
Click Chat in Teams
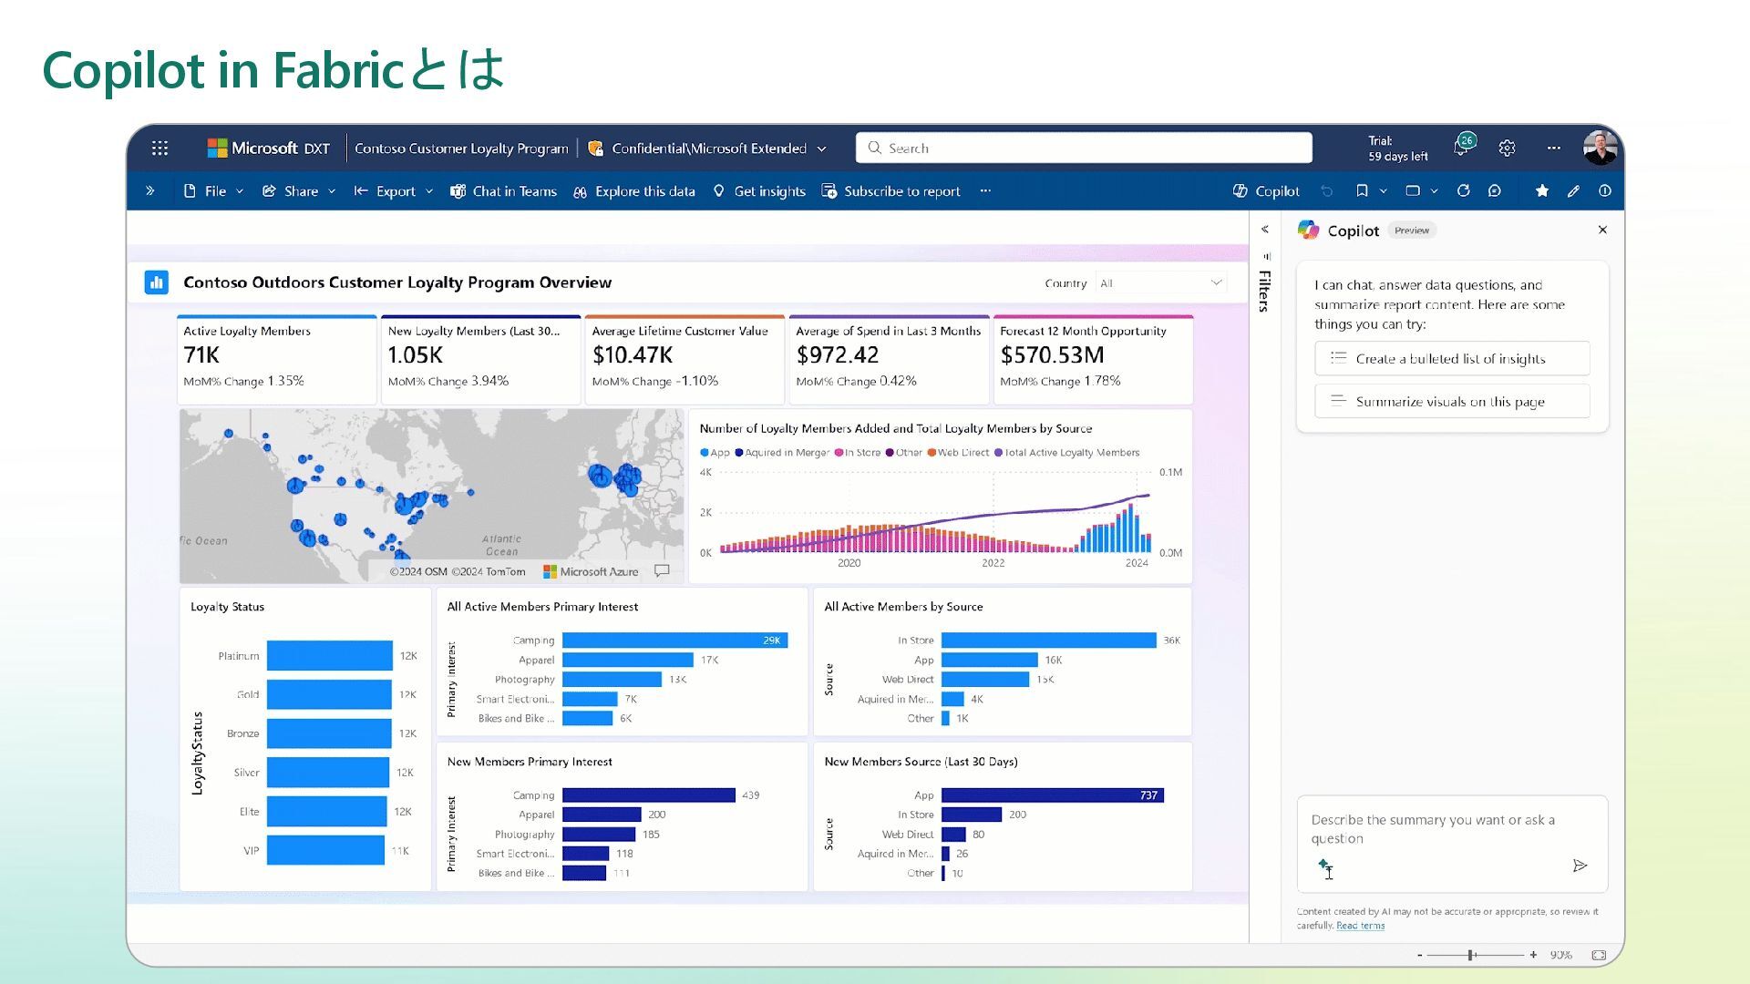click(x=503, y=190)
